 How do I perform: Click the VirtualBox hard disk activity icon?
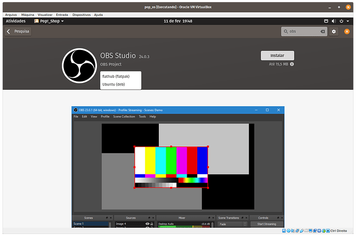tap(284, 230)
